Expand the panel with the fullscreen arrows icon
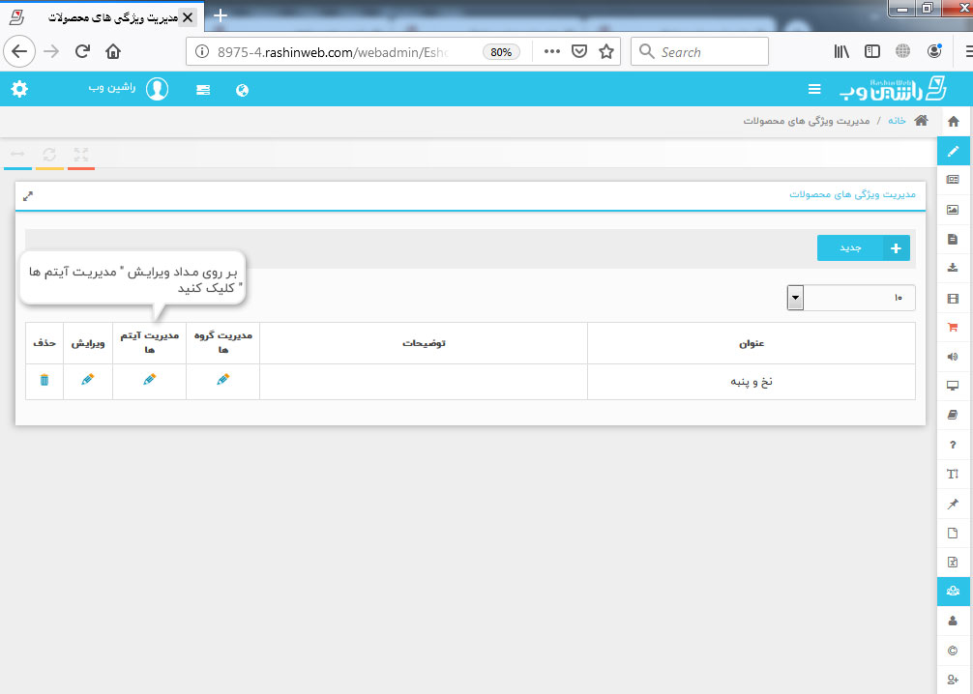 click(28, 196)
